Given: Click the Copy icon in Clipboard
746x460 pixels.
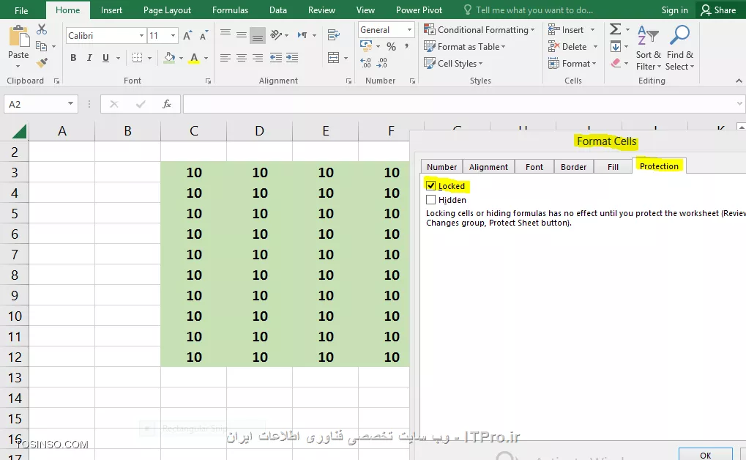Looking at the screenshot, I should (x=42, y=46).
